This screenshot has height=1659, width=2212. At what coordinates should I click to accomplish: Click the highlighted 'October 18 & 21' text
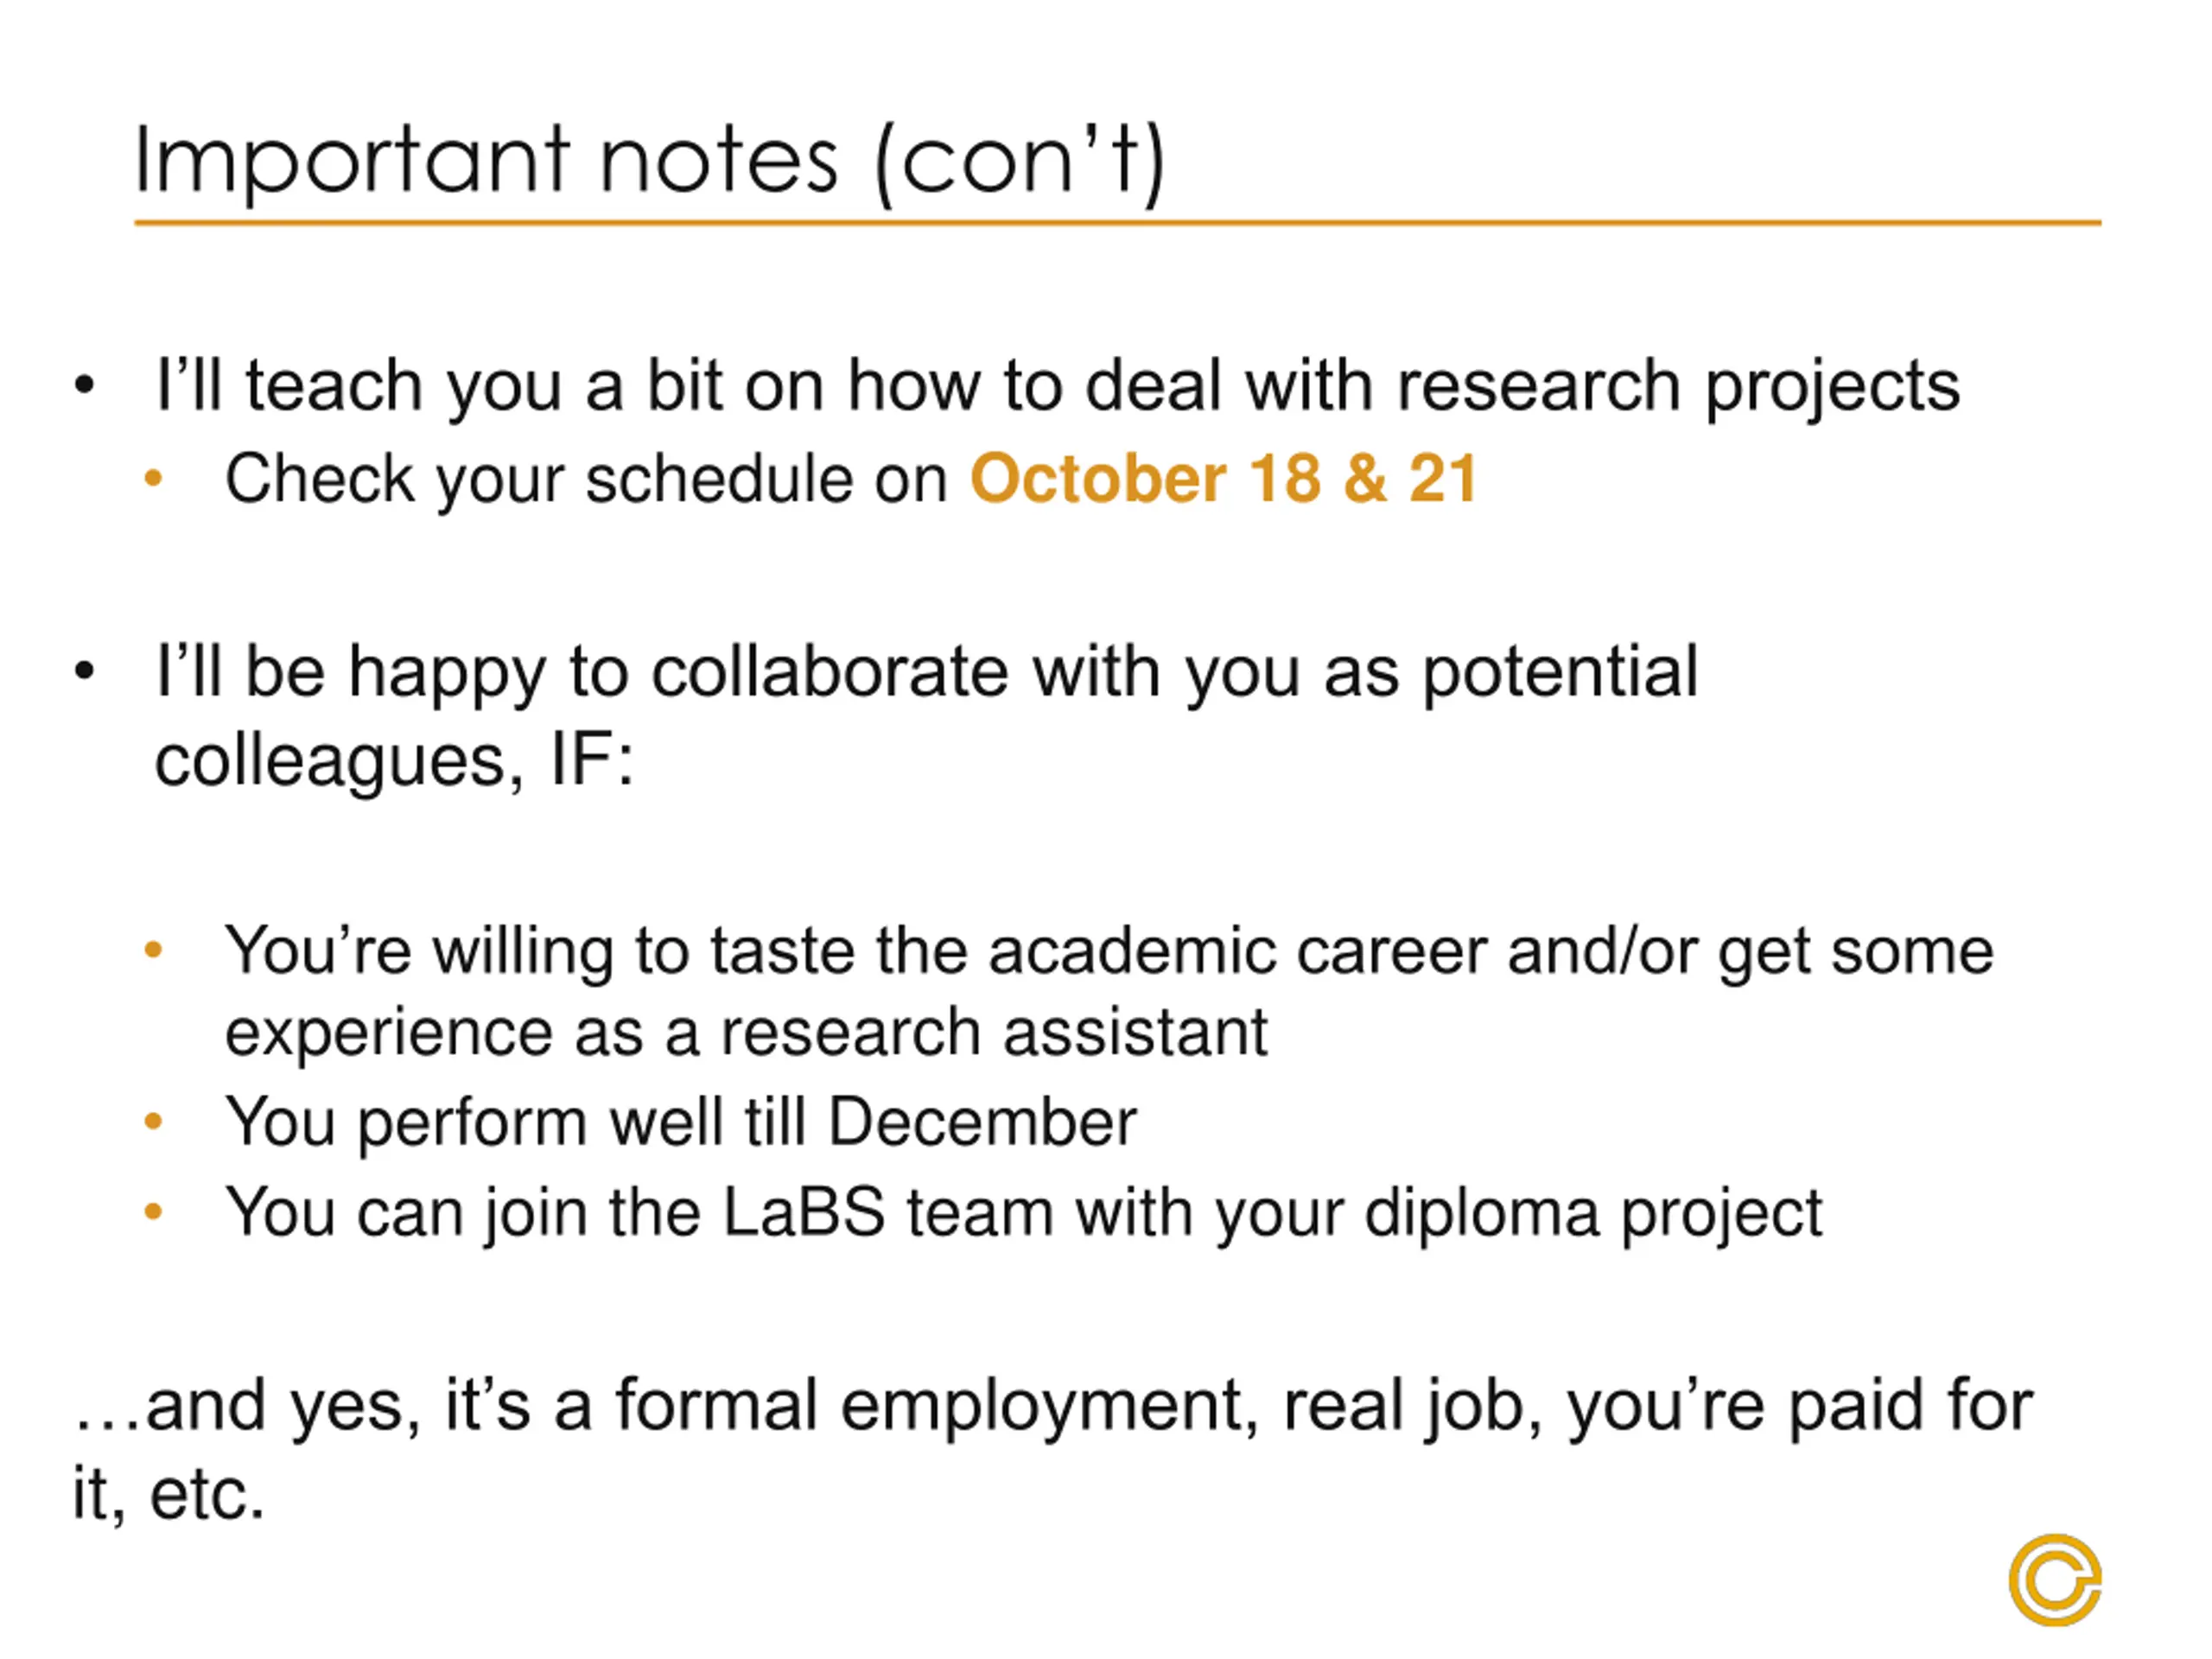1223,478
